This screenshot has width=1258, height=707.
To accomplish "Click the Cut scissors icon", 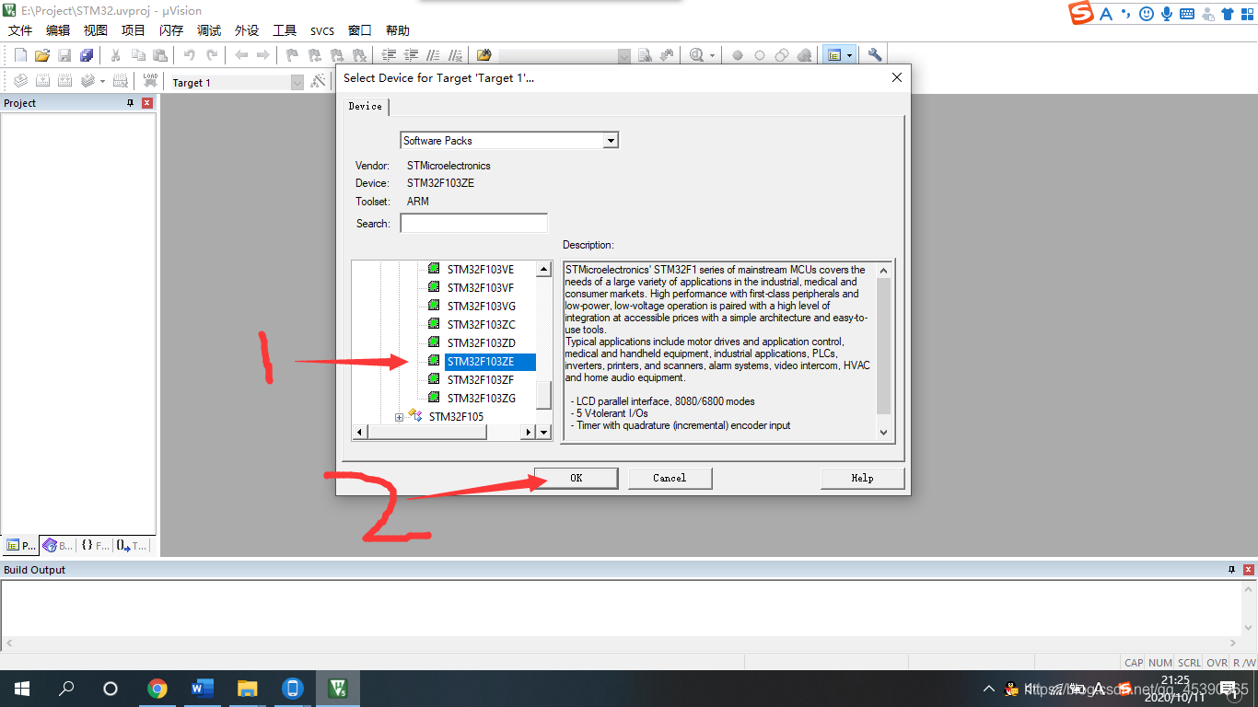I will point(116,55).
